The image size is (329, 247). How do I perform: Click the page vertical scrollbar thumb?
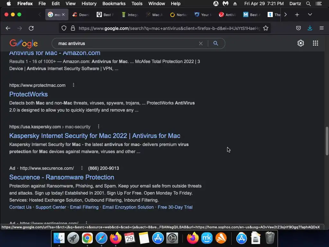327,141
